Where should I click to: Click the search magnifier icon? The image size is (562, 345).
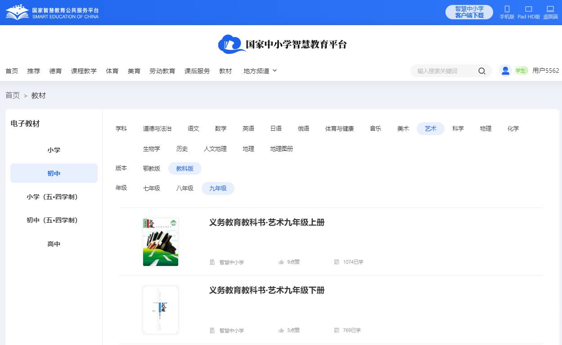coord(482,71)
